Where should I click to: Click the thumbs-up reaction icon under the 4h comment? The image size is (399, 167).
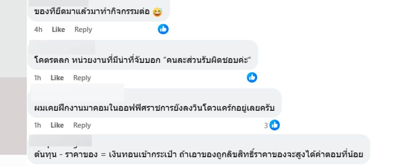[163, 29]
